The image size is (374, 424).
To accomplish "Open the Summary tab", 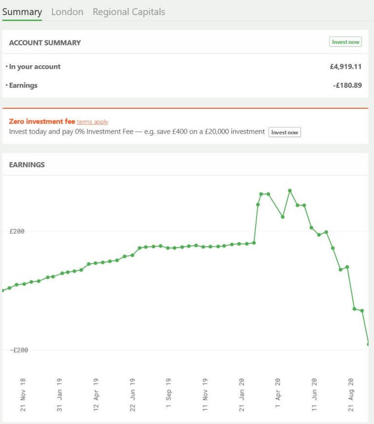I will pos(22,12).
